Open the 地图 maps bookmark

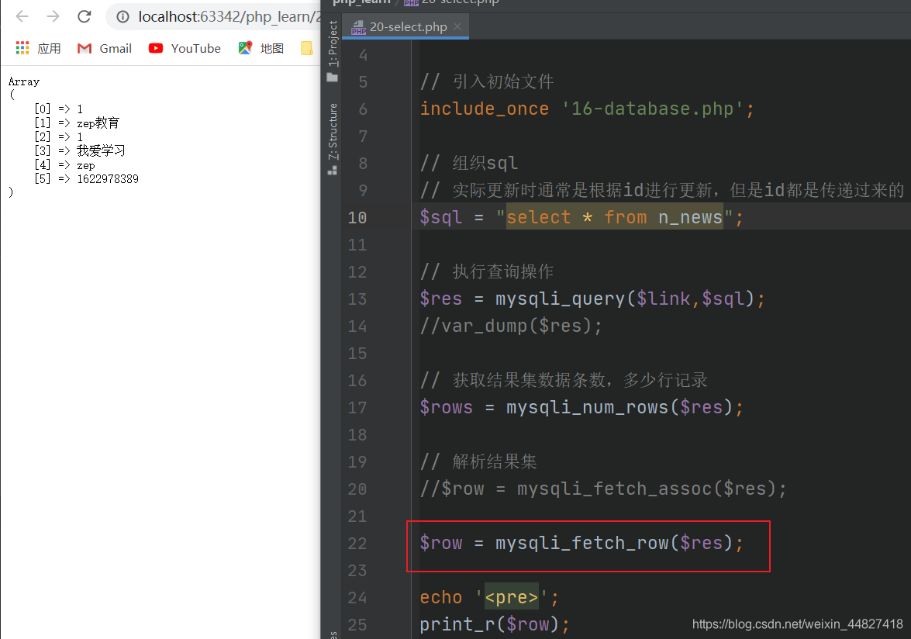[x=261, y=48]
